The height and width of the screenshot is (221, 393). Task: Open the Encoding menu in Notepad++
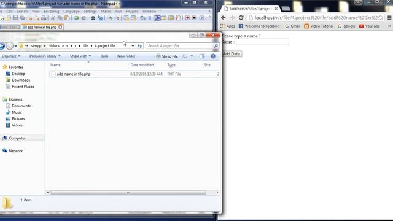[52, 11]
